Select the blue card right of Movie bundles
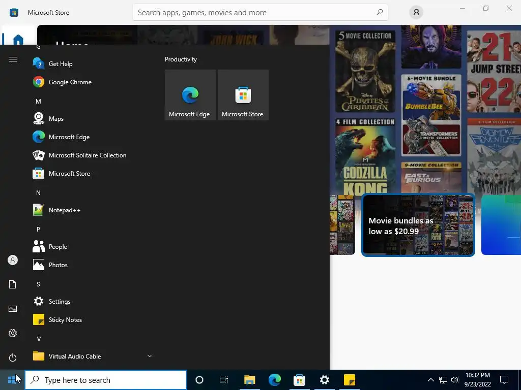The image size is (521, 390). 501,225
